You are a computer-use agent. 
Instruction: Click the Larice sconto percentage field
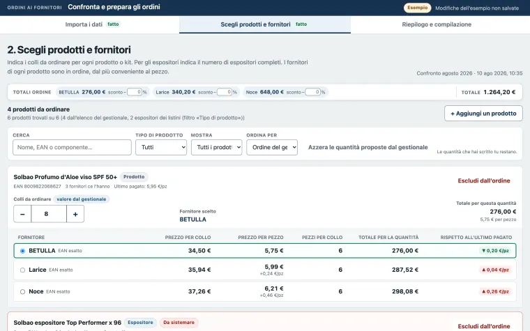pyautogui.click(x=225, y=92)
